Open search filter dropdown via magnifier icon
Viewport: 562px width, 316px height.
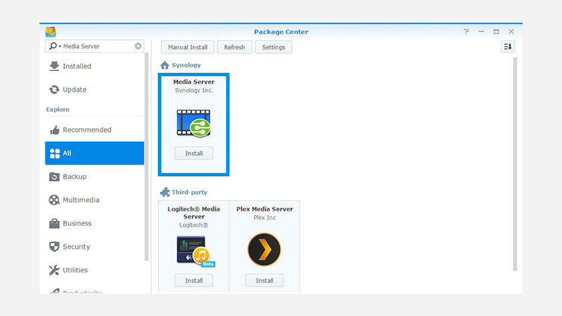click(x=55, y=46)
